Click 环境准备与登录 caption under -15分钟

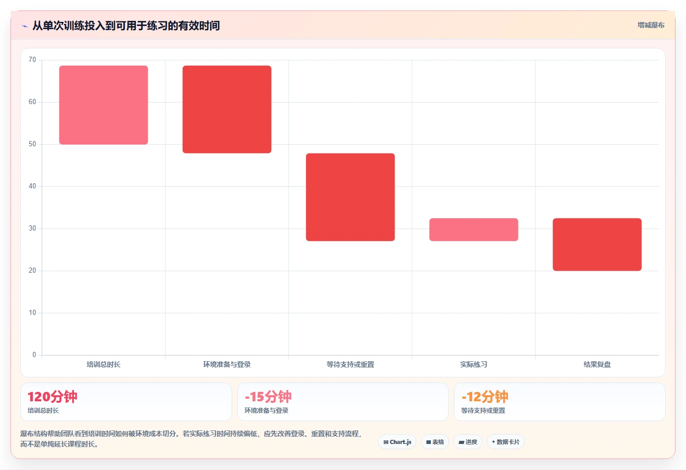(x=266, y=411)
